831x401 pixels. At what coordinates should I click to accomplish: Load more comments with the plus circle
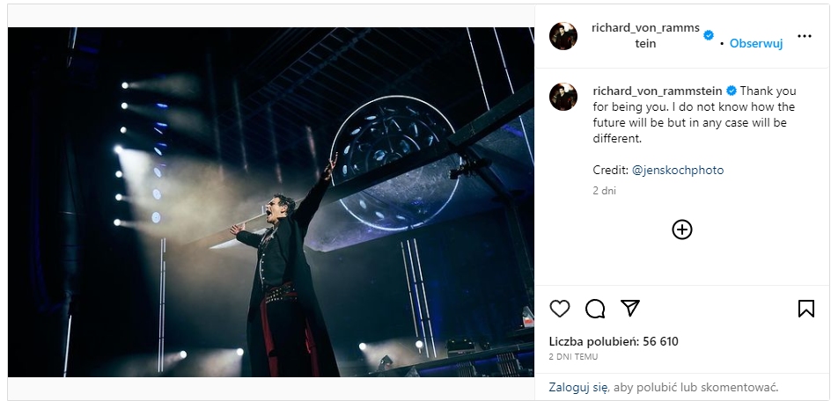click(x=682, y=230)
